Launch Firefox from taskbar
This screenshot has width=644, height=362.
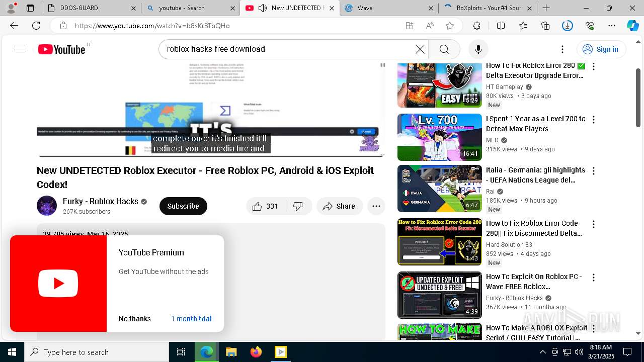coord(256,352)
